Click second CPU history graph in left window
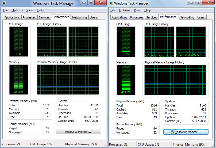Image resolution: width=216 pixels, height=148 pixels. pos(84,42)
